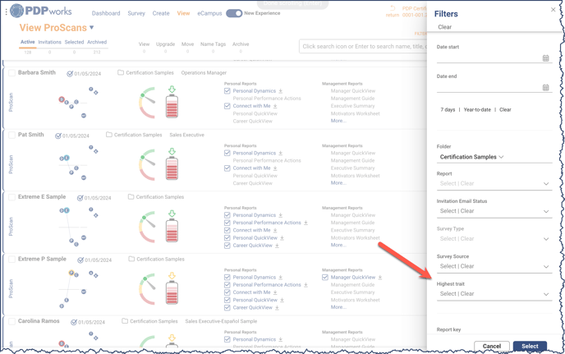Click the Cancel button in Filters
565x354 pixels.
[x=491, y=346]
